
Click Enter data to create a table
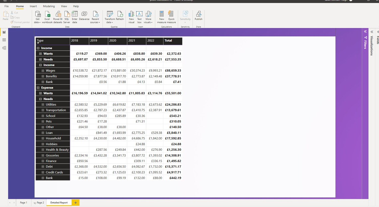click(x=74, y=17)
